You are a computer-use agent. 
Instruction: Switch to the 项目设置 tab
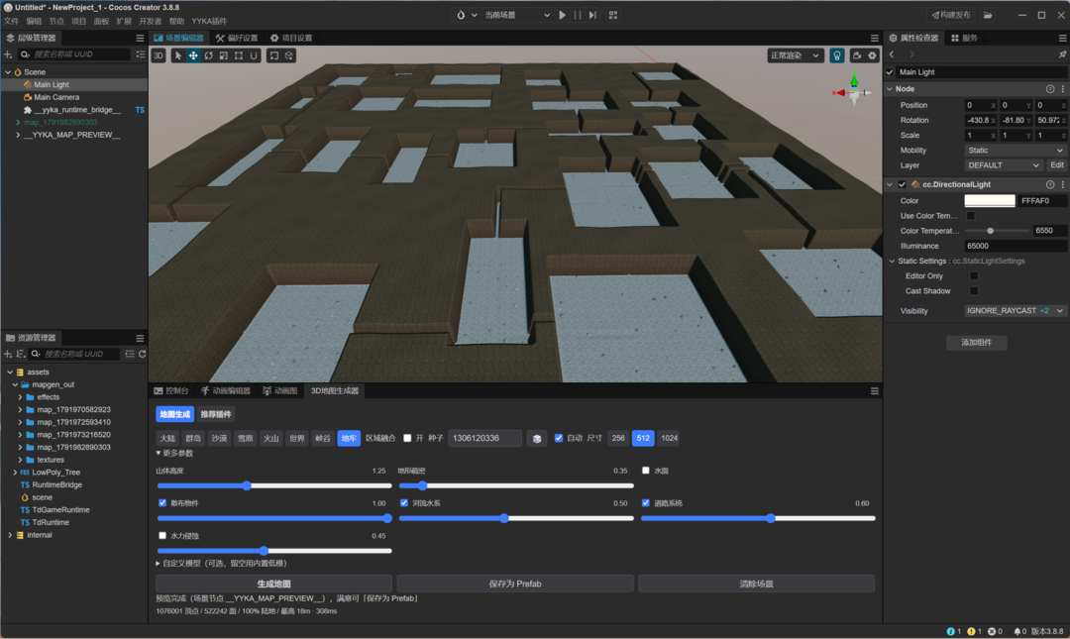291,39
